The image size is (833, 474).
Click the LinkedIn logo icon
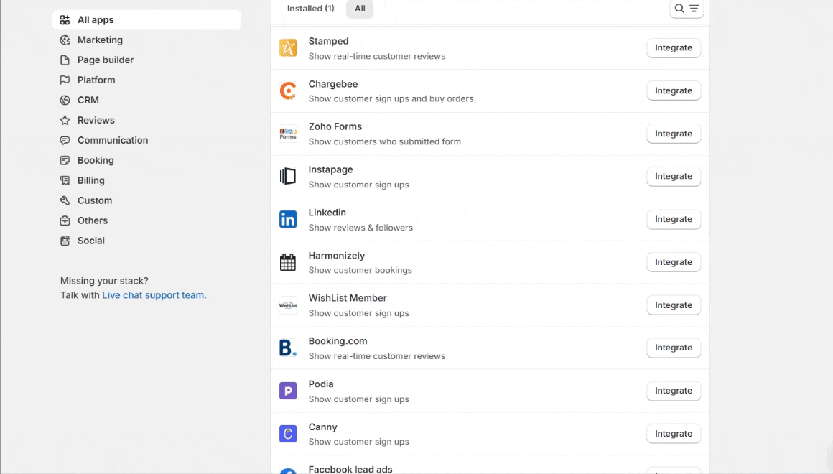tap(288, 219)
